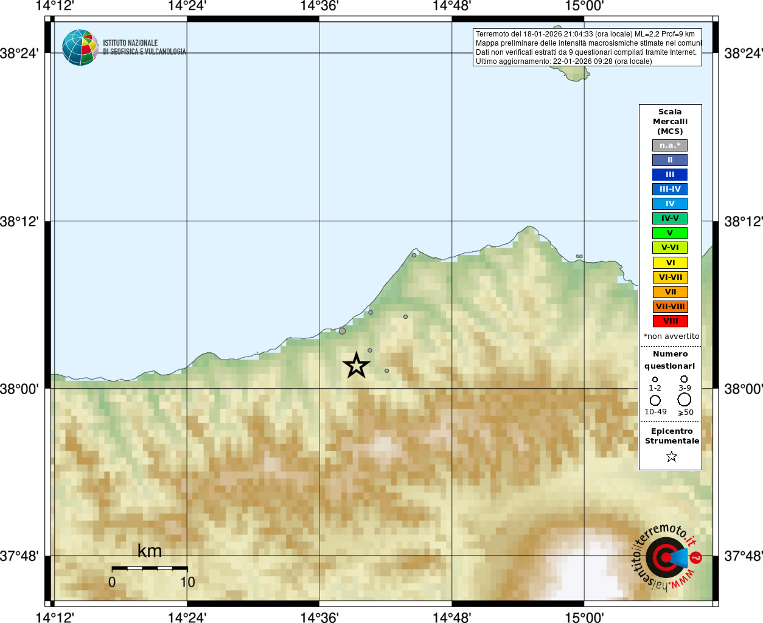Image resolution: width=763 pixels, height=623 pixels.
Task: Click the northernmost gray dot on coast
Action: (414, 255)
